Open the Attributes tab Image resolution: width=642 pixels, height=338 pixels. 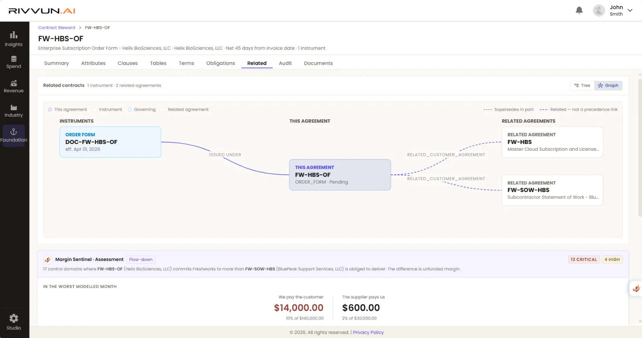click(93, 63)
